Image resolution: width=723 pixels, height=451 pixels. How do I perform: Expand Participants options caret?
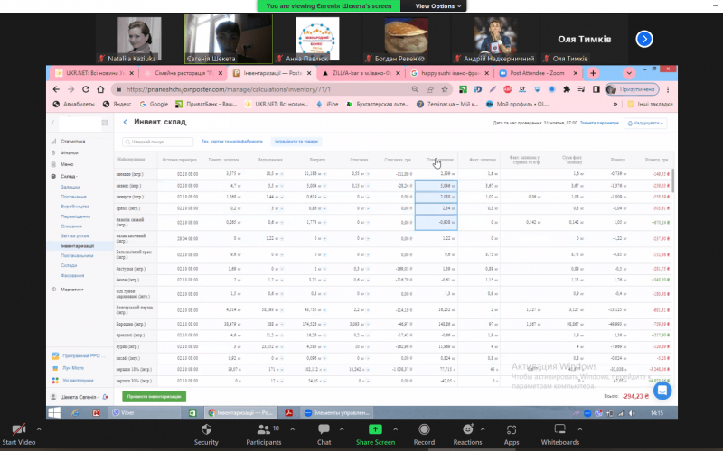(x=292, y=429)
